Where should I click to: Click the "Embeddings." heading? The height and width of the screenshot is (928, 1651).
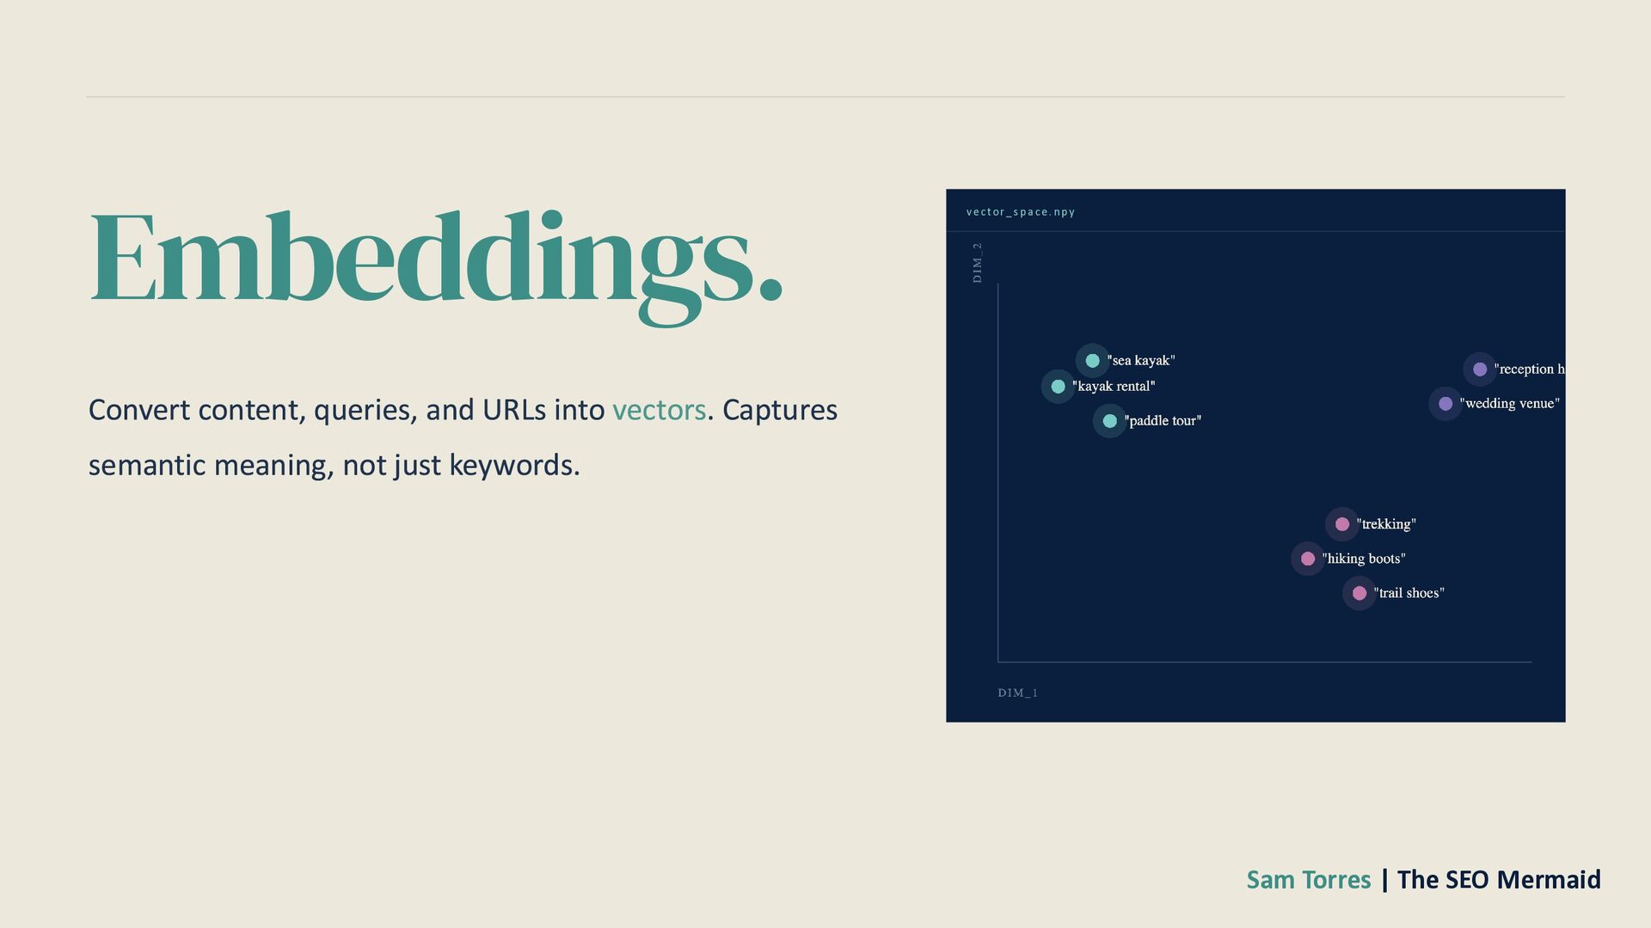(x=436, y=266)
